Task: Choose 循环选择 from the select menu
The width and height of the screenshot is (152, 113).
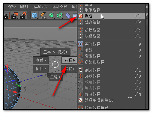Action: (93, 70)
